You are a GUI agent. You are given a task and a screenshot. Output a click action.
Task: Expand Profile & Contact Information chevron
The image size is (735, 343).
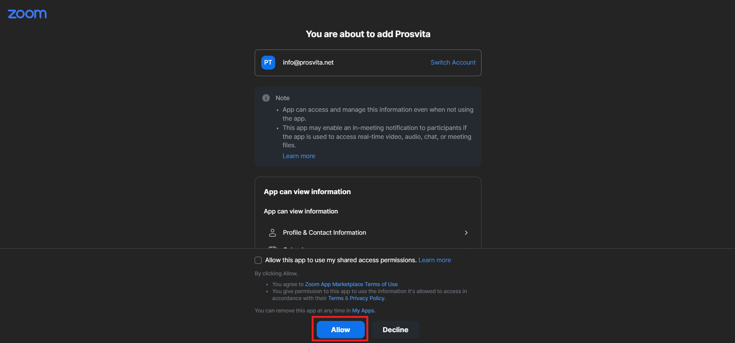pos(466,232)
